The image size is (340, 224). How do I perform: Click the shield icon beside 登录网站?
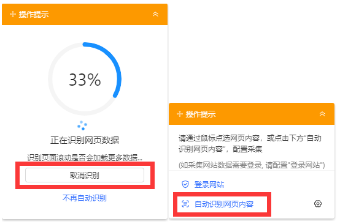pos(185,184)
